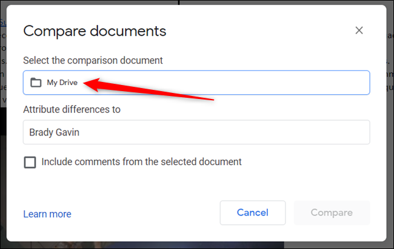Click the folder icon beside My Drive
Screen dimensions: 394x249
[36, 83]
